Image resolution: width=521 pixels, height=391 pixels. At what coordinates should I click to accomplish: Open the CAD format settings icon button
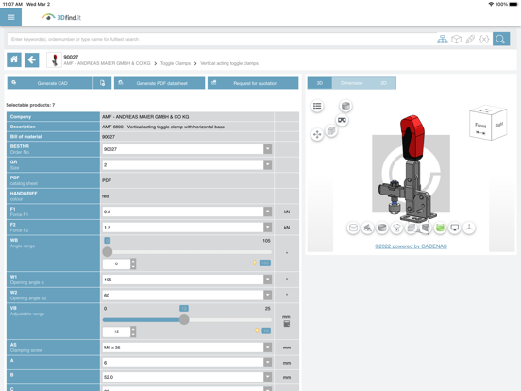(102, 83)
